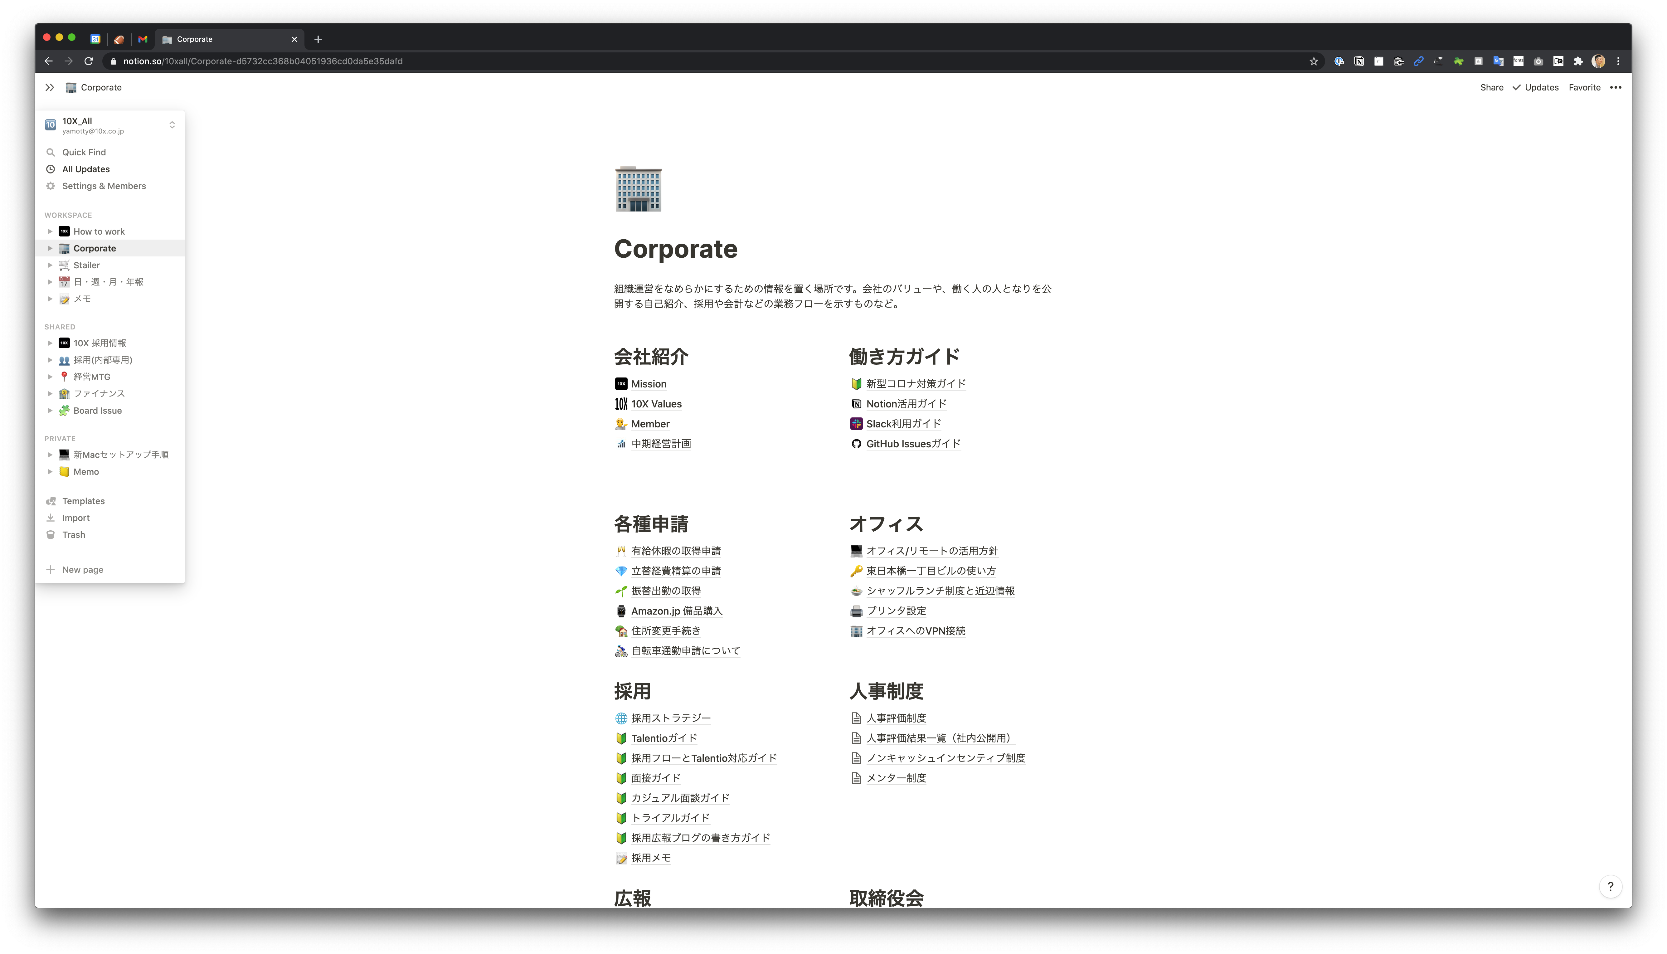Toggle the bookmark star in the address bar
1667x954 pixels.
click(x=1313, y=61)
